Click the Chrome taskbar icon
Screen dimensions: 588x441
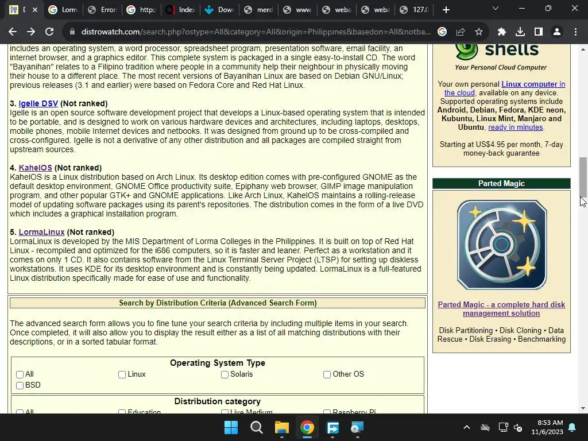click(x=307, y=427)
